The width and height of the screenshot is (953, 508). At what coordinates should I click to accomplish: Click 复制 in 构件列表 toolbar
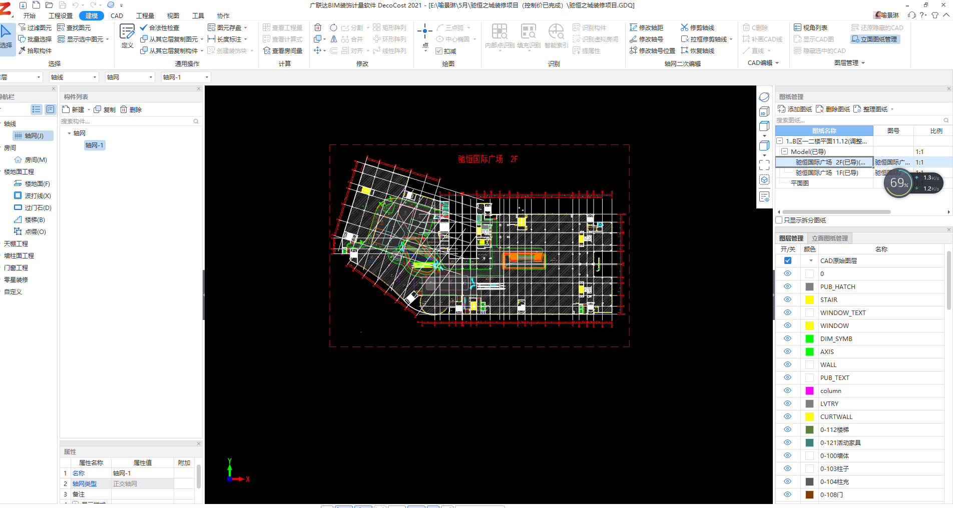tap(105, 109)
